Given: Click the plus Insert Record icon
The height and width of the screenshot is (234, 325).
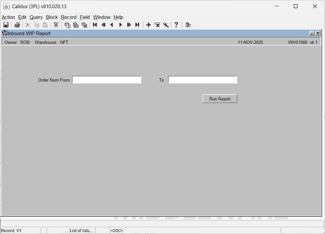Looking at the screenshot, I should point(148,25).
